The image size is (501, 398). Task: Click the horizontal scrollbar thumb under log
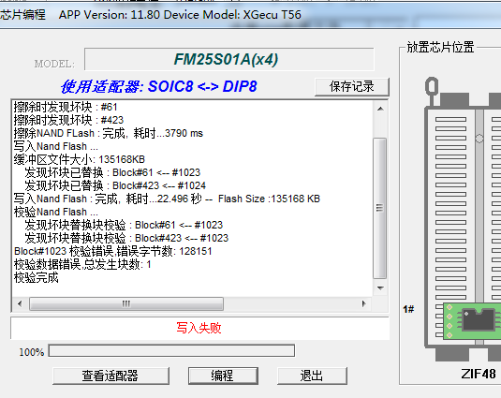point(126,303)
